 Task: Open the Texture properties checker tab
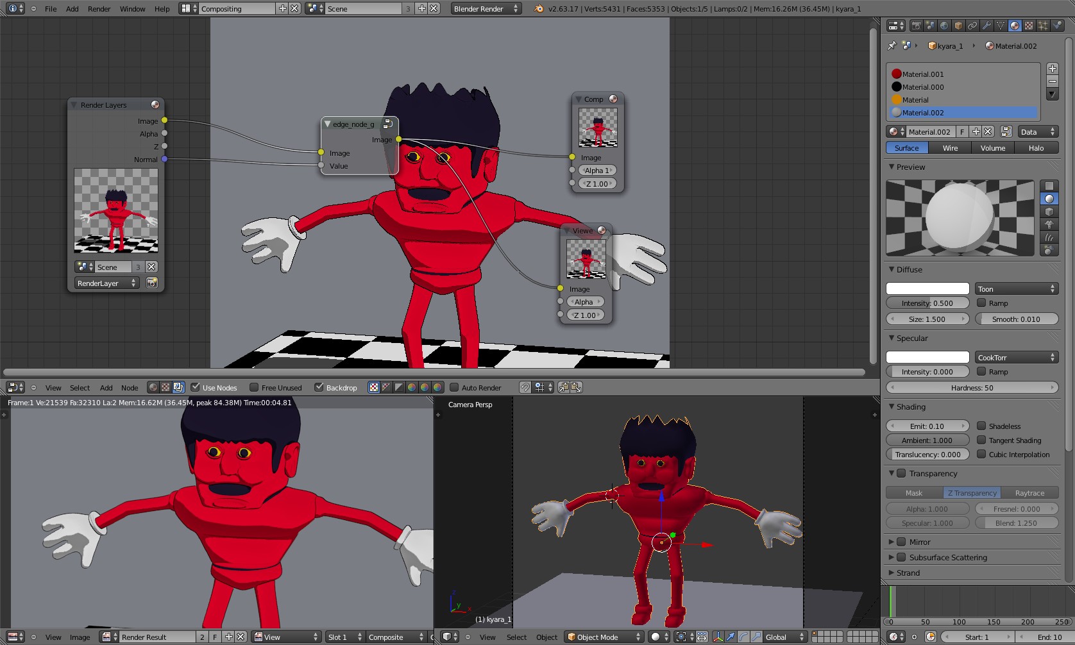1029,26
